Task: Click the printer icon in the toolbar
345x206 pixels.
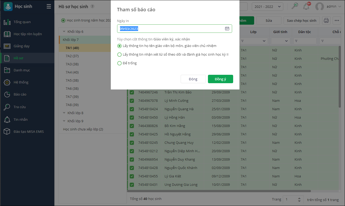Action: click(x=326, y=20)
